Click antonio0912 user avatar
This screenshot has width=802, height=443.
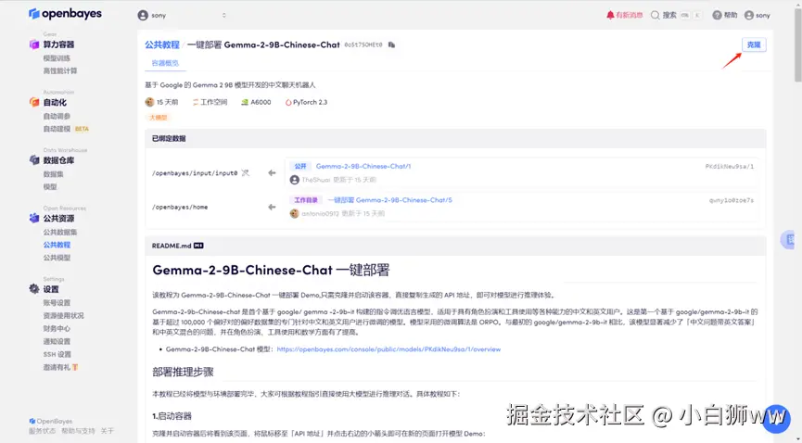click(294, 213)
